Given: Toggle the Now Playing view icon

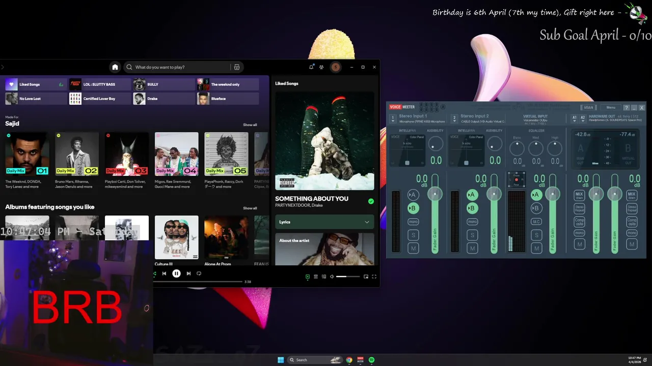Looking at the screenshot, I should coord(307,277).
